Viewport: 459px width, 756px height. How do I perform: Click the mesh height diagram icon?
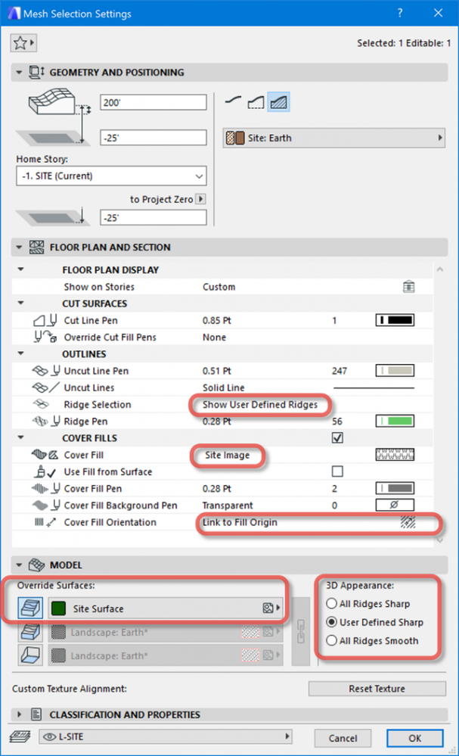tap(60, 116)
